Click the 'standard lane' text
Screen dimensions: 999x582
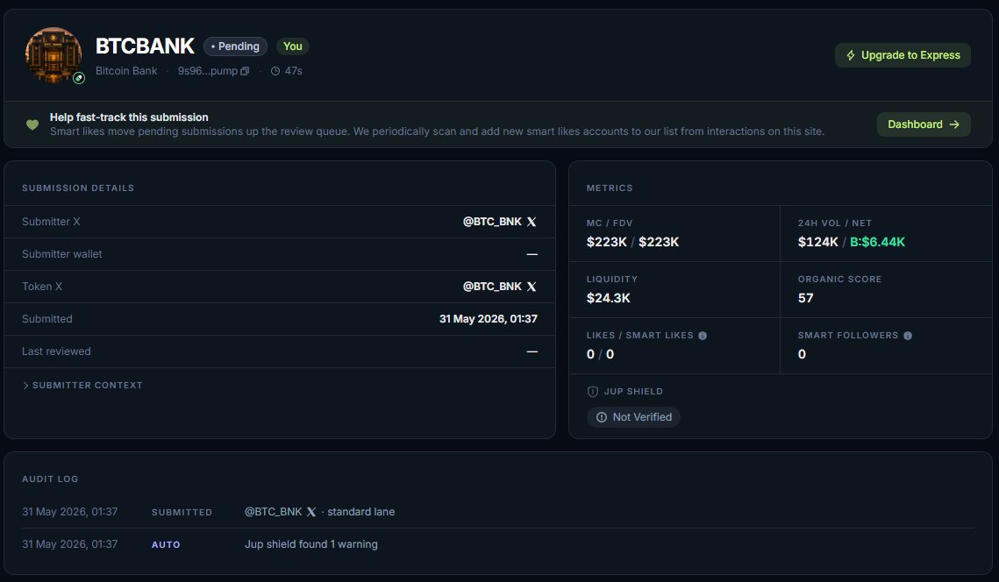tap(360, 512)
